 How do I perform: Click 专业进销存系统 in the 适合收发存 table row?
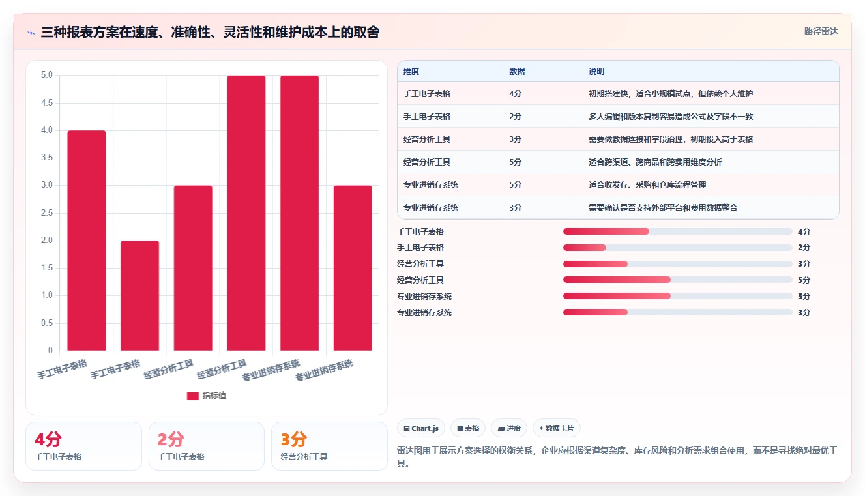pyautogui.click(x=431, y=184)
